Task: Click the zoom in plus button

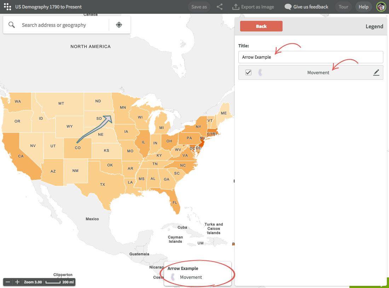Action: [x=17, y=282]
